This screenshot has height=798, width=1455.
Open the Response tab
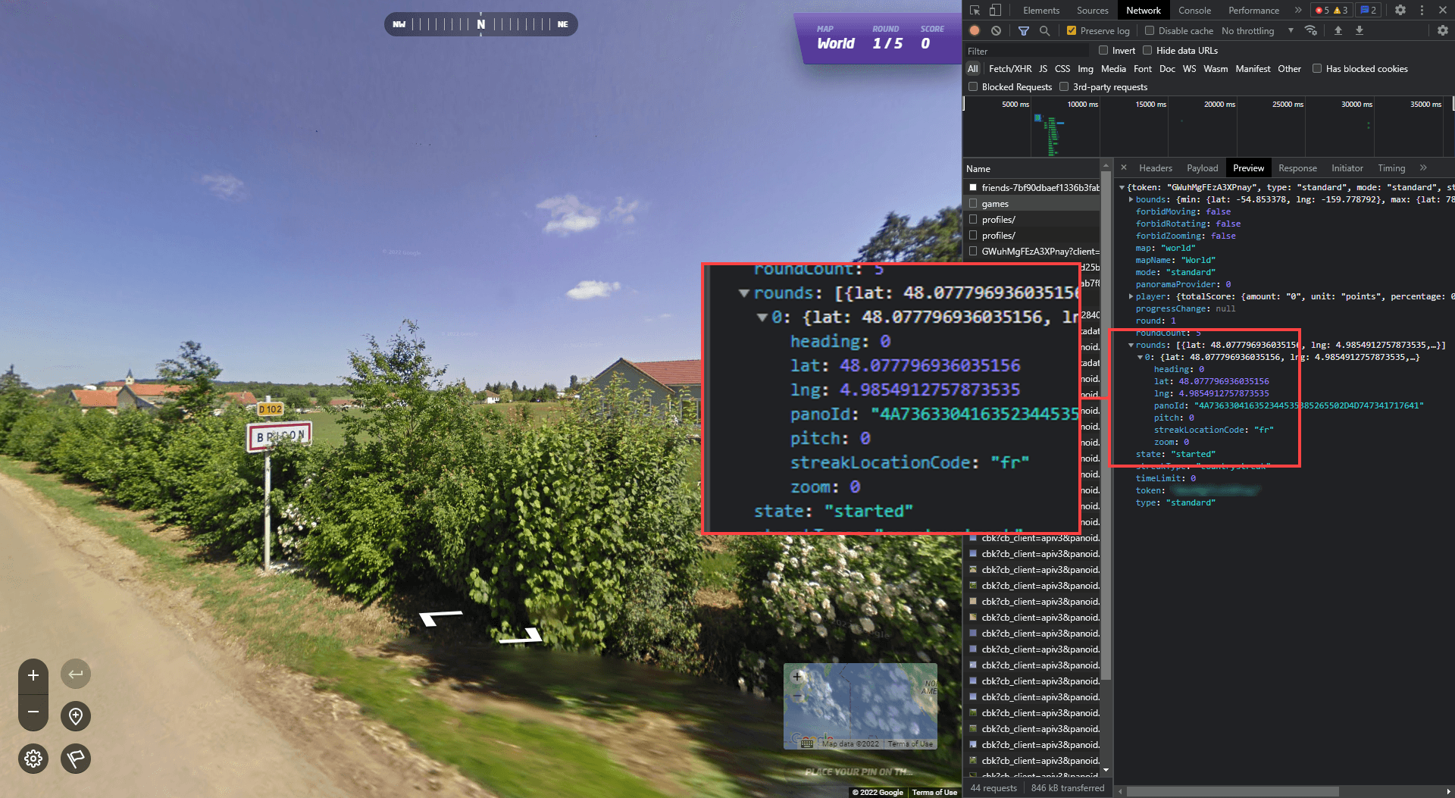pyautogui.click(x=1297, y=168)
